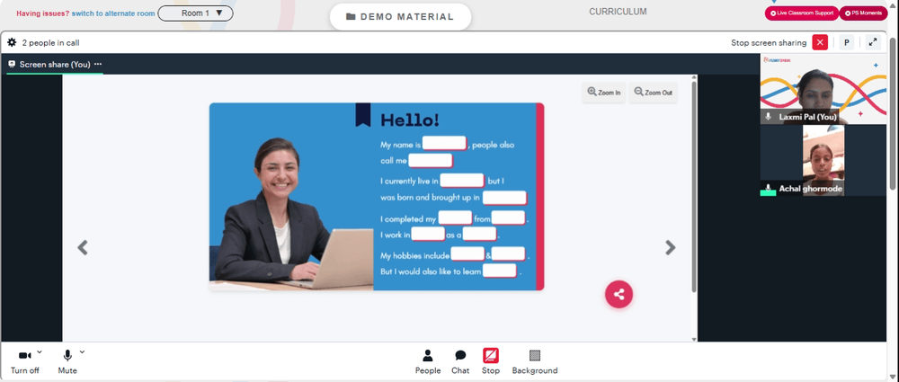This screenshot has width=899, height=382.
Task: Click the PS Moments button
Action: pos(863,13)
